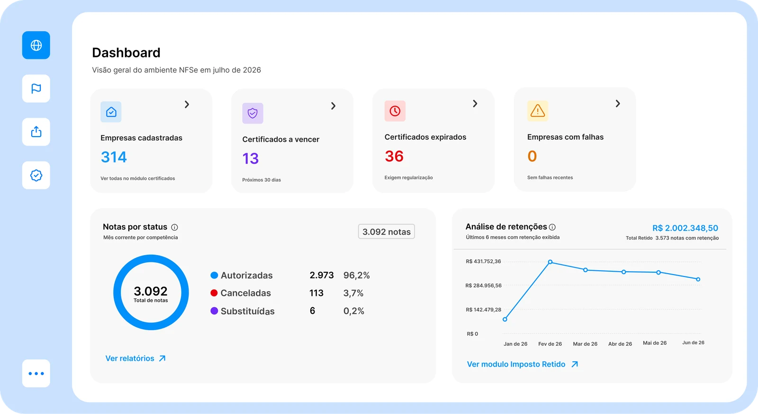Click the Dashboard heading
The height and width of the screenshot is (414, 758).
126,53
